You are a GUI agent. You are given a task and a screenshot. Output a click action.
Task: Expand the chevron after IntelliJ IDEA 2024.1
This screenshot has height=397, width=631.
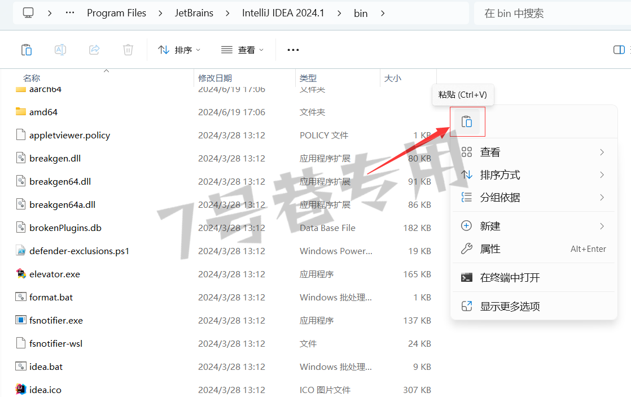tap(339, 13)
